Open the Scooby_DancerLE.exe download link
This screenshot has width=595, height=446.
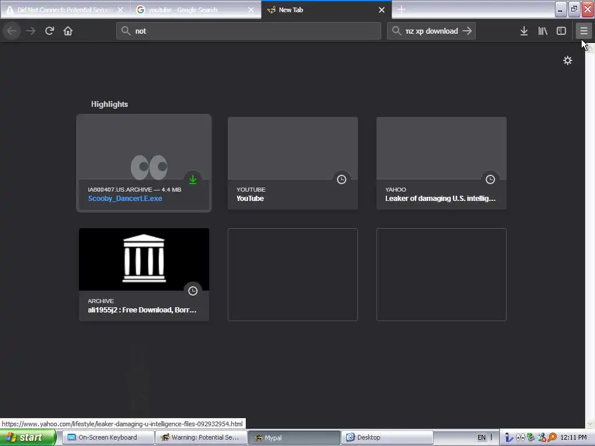coord(125,199)
